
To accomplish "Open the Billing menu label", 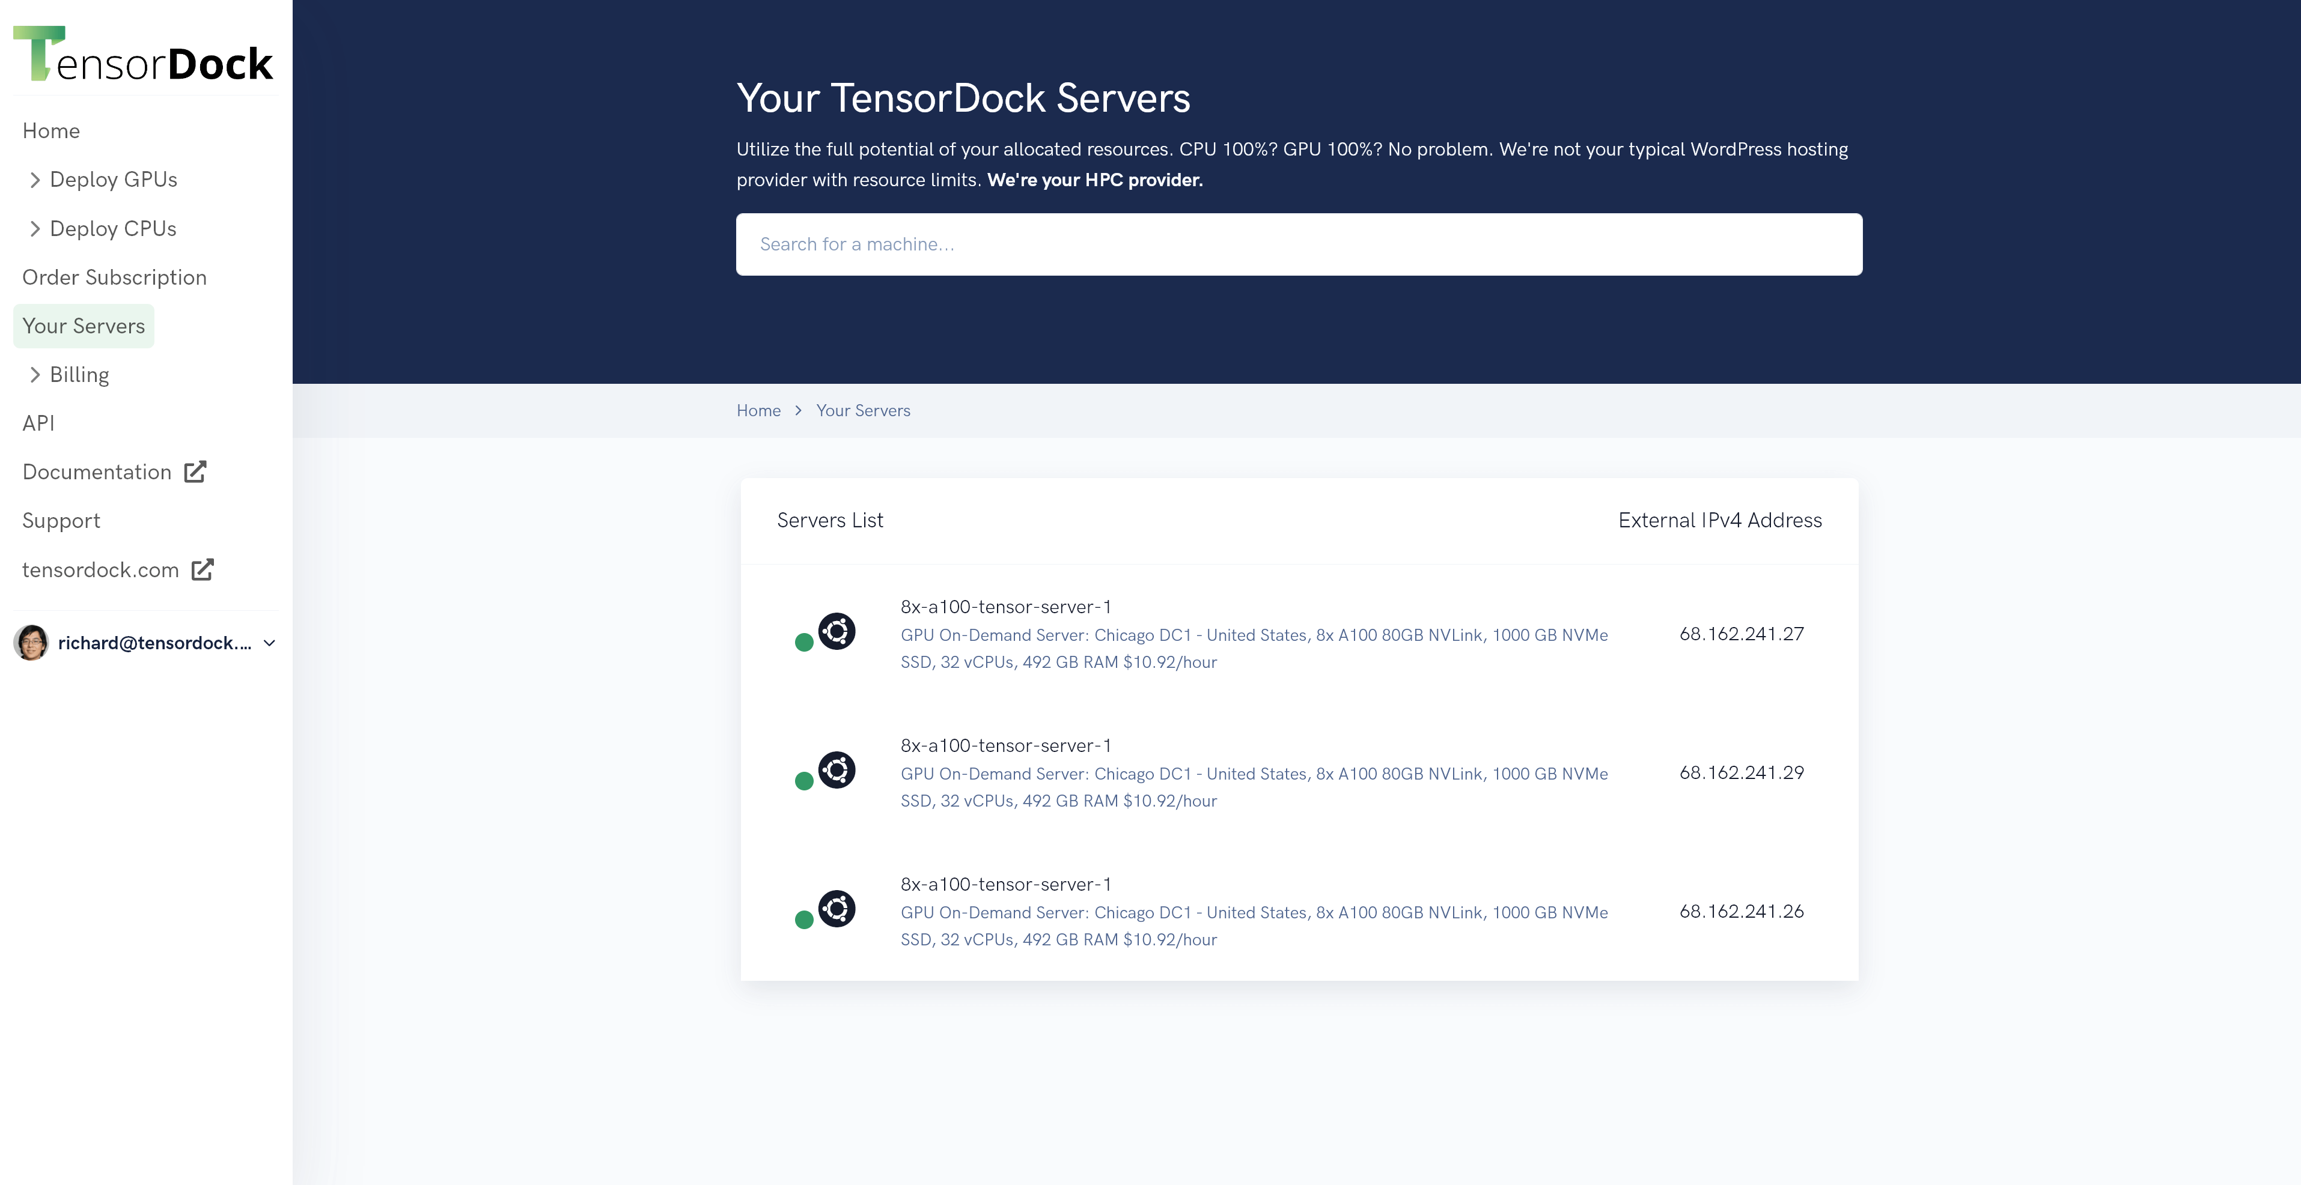I will click(x=79, y=375).
